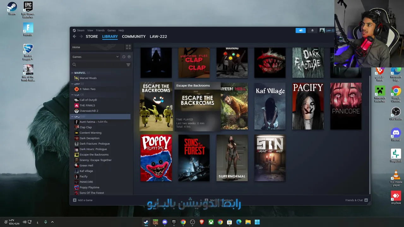Screen dimensions: 404x227
Task: Select the Rocket League desktop icon
Action: (28, 52)
